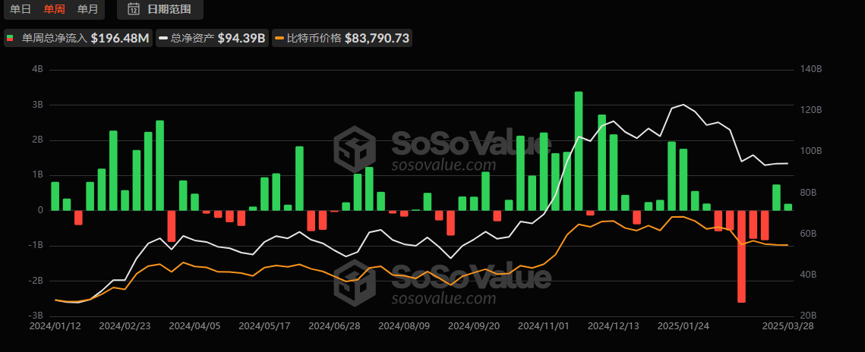Toggle the 比特币价格 legend series
Screen dimensions: 865x352
342,38
